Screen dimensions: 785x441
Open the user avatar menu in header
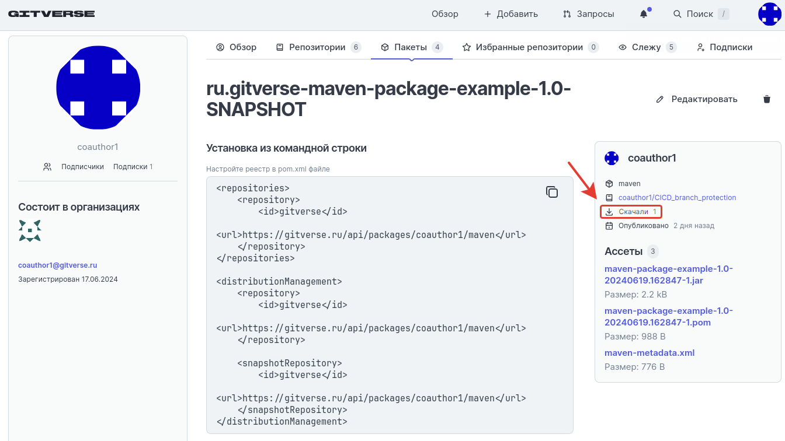tap(769, 14)
